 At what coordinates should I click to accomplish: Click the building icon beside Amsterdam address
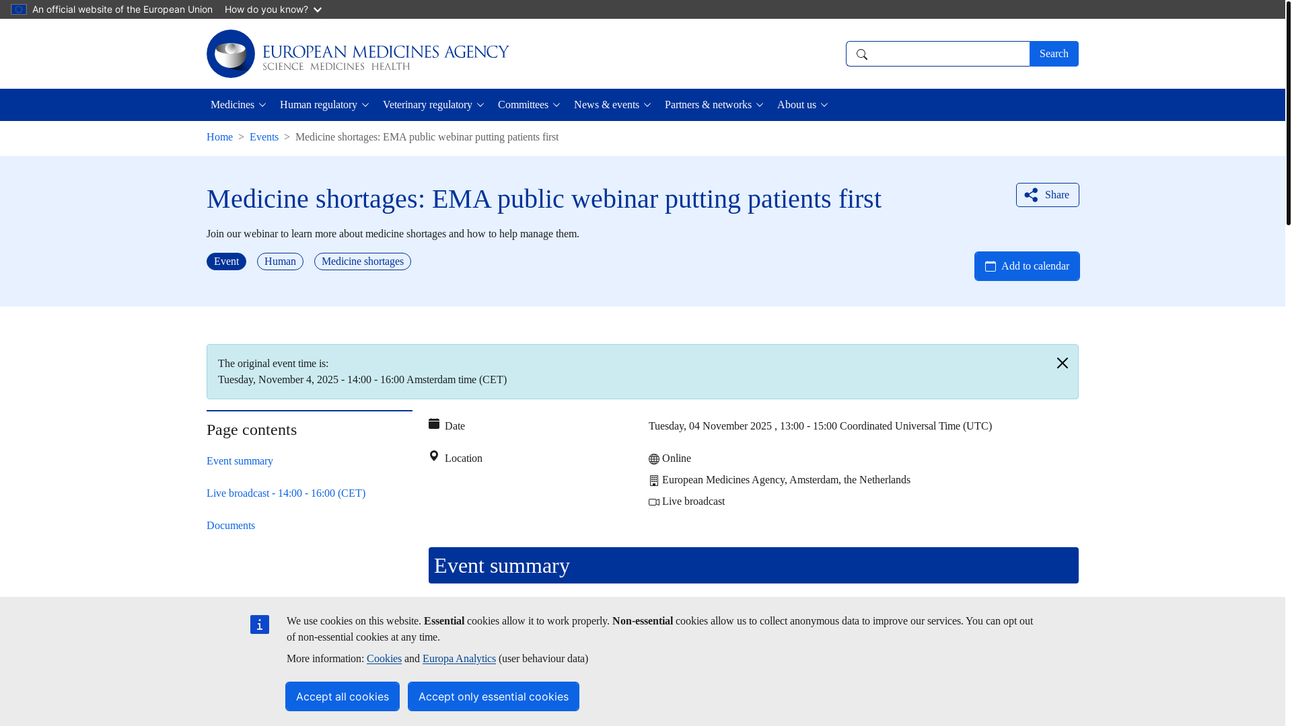click(654, 481)
